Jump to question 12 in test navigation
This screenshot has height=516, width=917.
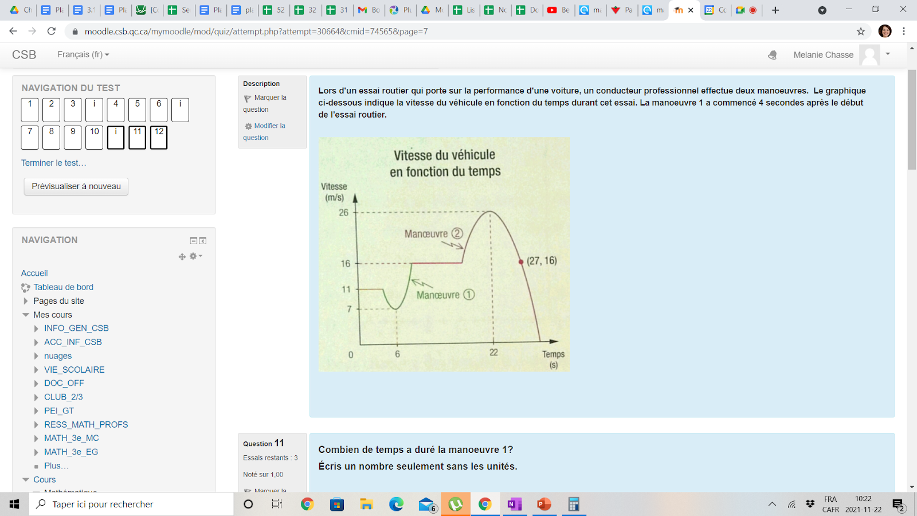click(159, 138)
